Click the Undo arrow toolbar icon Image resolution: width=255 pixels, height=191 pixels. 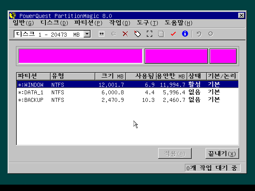point(199,34)
